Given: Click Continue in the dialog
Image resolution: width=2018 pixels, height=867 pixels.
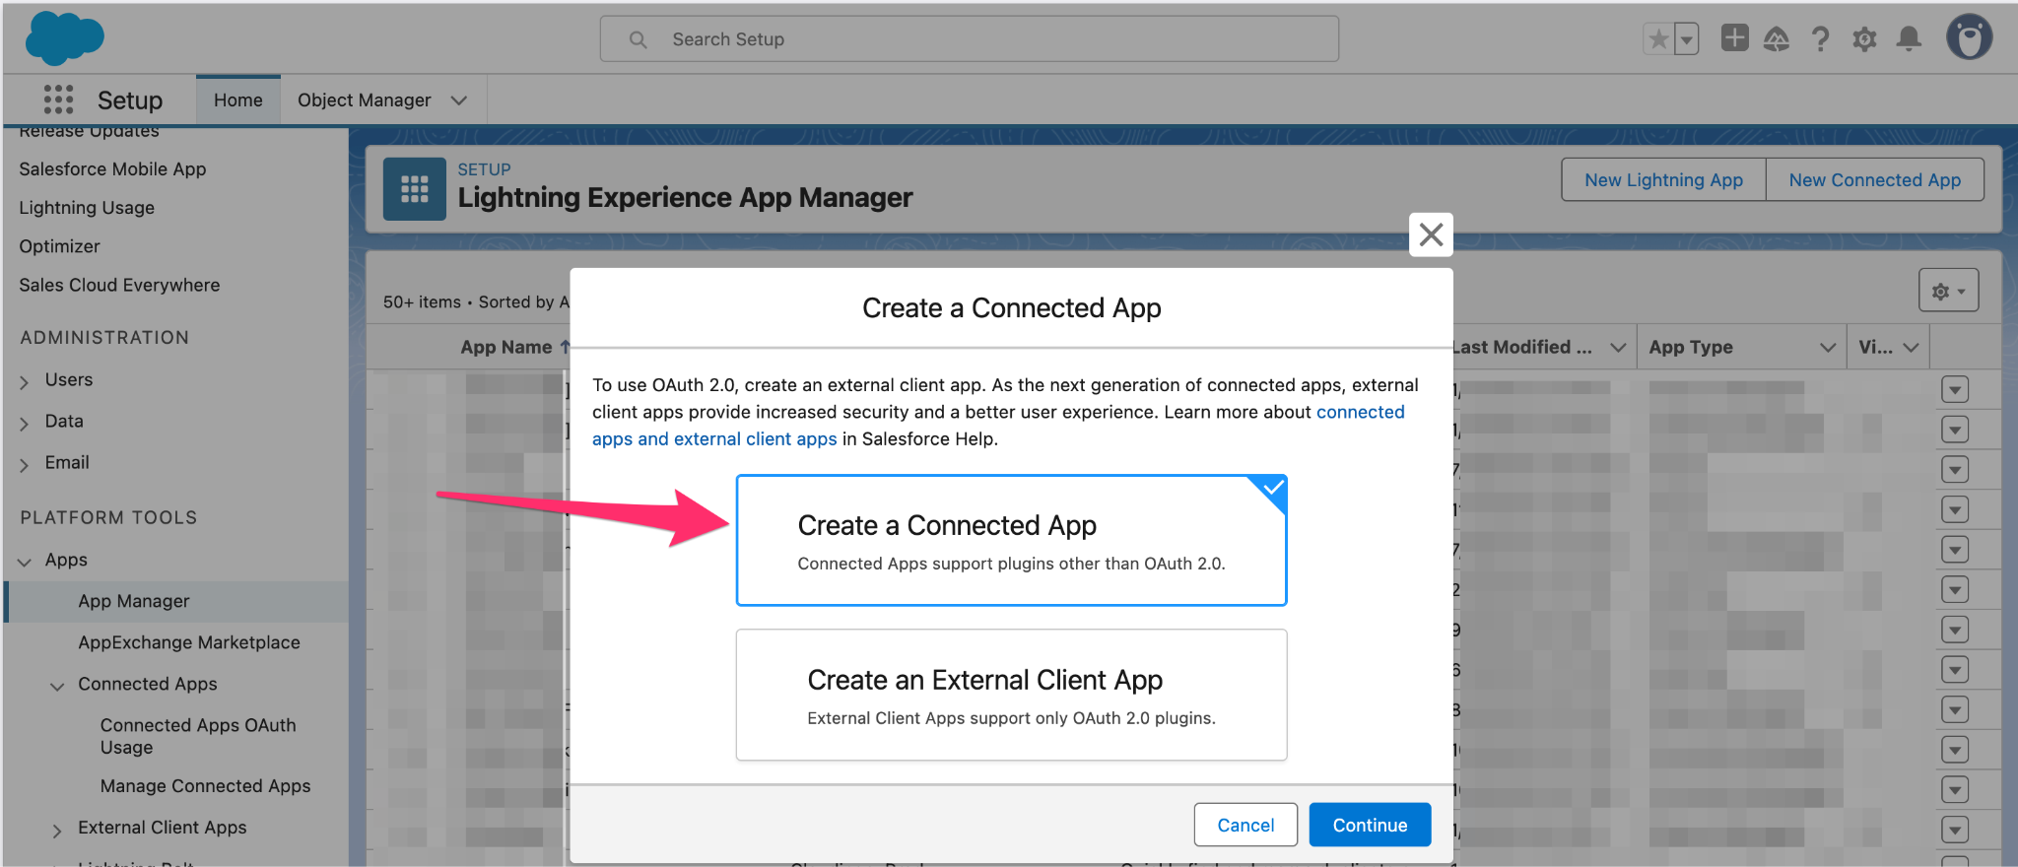Looking at the screenshot, I should pos(1370,825).
